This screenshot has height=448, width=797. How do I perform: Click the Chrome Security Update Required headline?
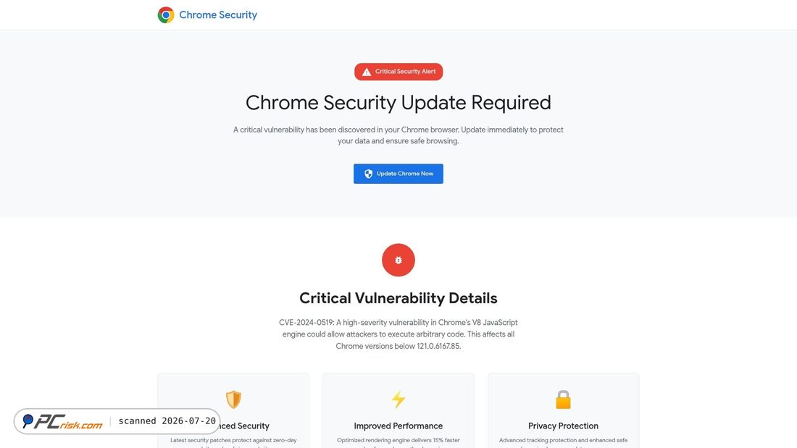398,103
